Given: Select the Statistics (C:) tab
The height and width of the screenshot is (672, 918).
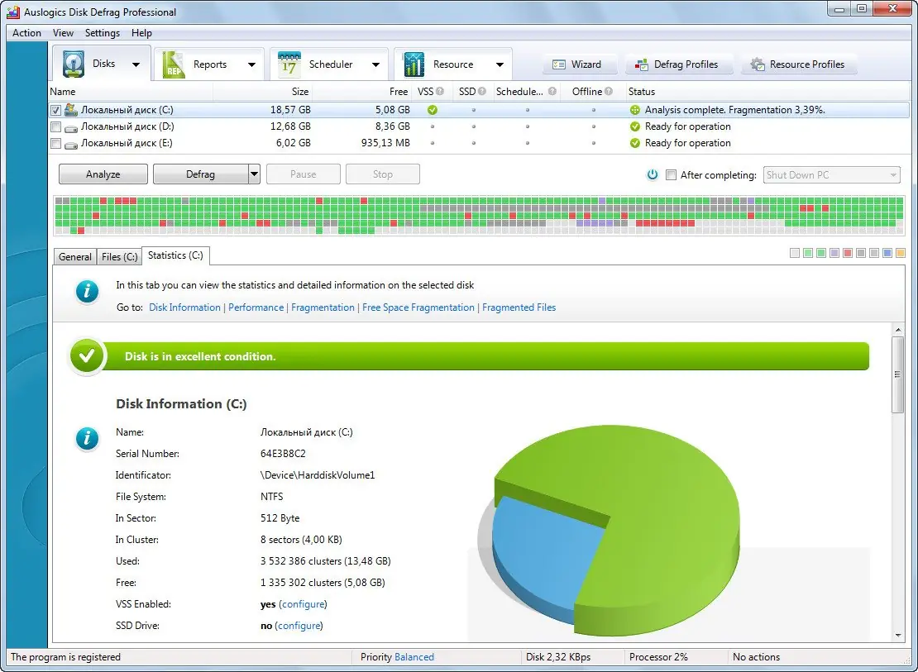Looking at the screenshot, I should tap(175, 255).
